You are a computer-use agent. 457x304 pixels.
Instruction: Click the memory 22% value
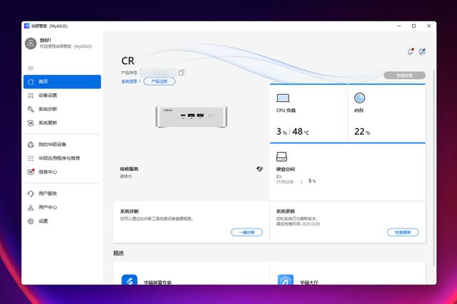[x=362, y=132]
